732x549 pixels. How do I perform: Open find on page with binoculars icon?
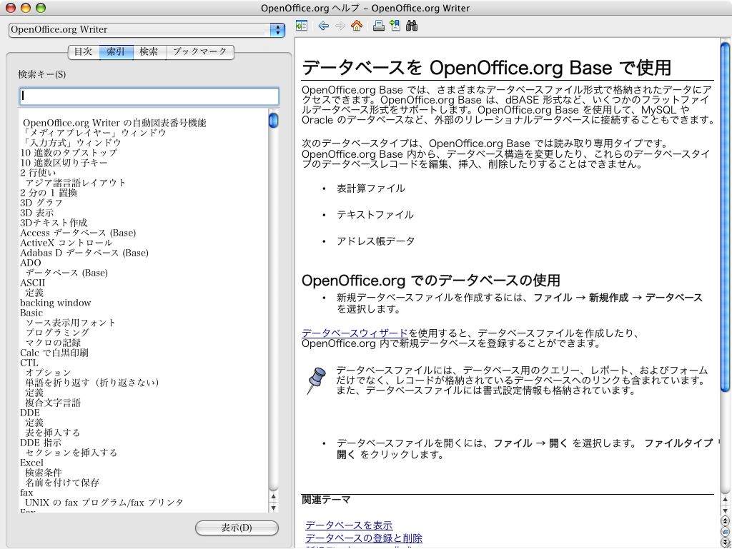411,26
